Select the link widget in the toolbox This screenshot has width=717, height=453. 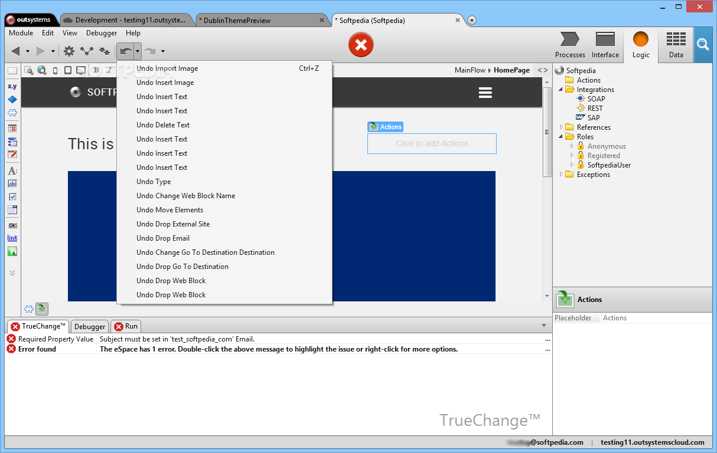12,238
